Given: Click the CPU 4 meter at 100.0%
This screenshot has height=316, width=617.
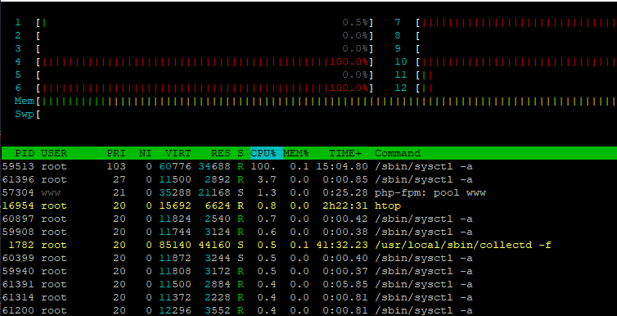Looking at the screenshot, I should point(194,61).
